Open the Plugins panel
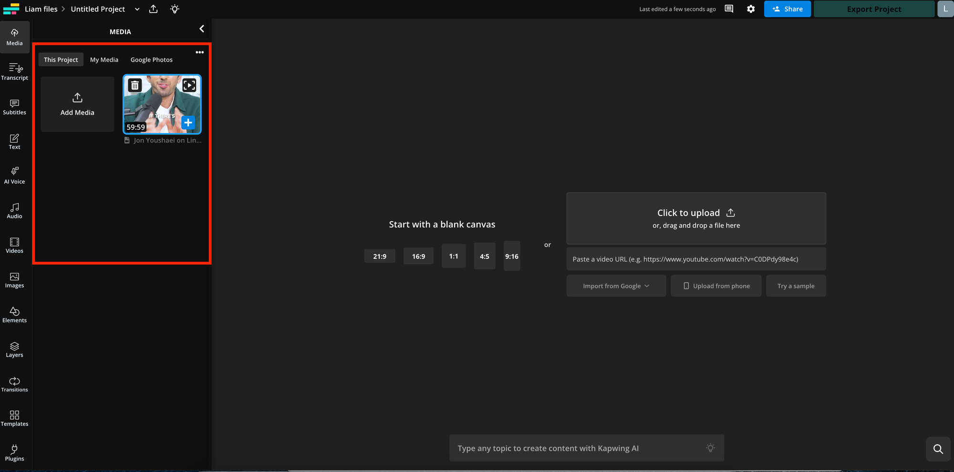Screen dimensions: 954x472 pos(14,452)
